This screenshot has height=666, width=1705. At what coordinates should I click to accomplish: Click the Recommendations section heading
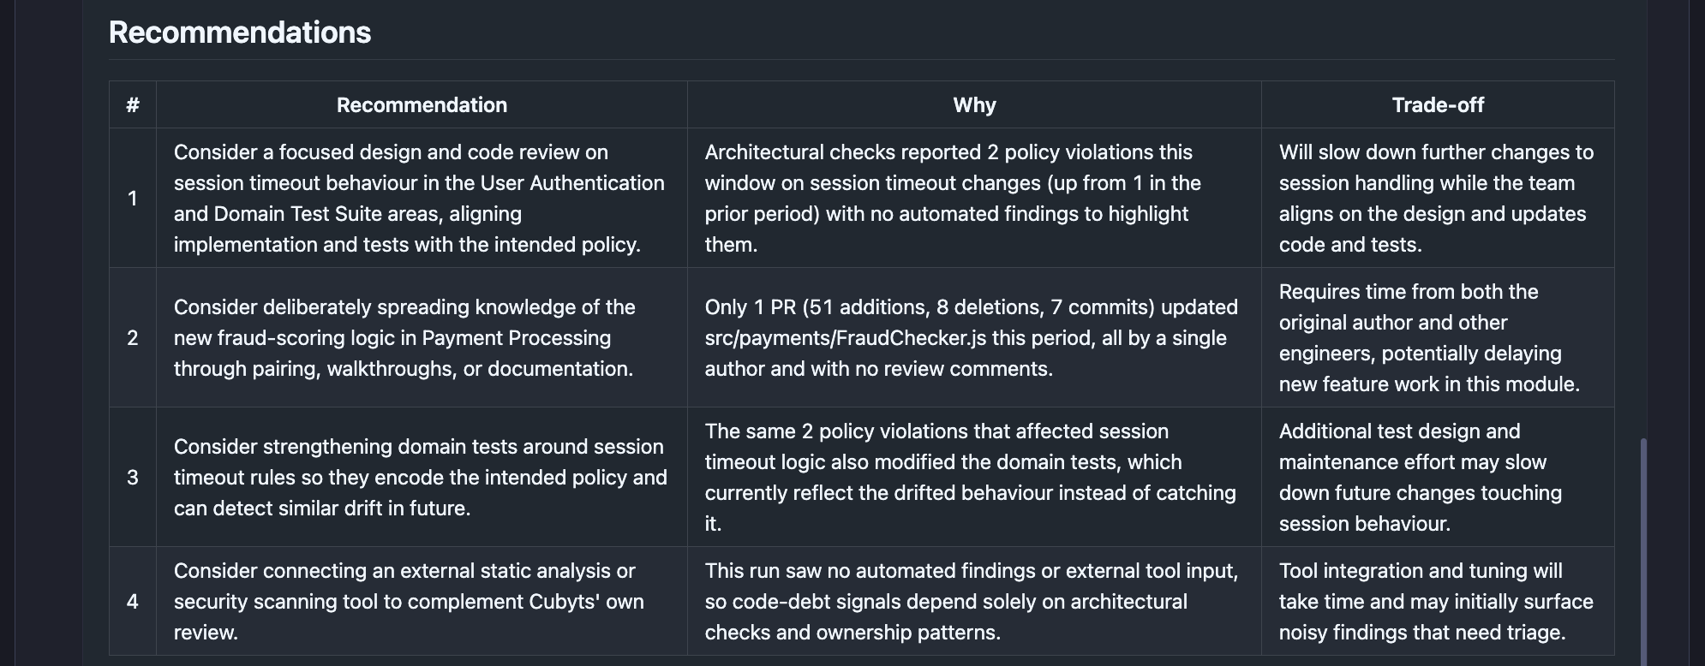click(240, 33)
